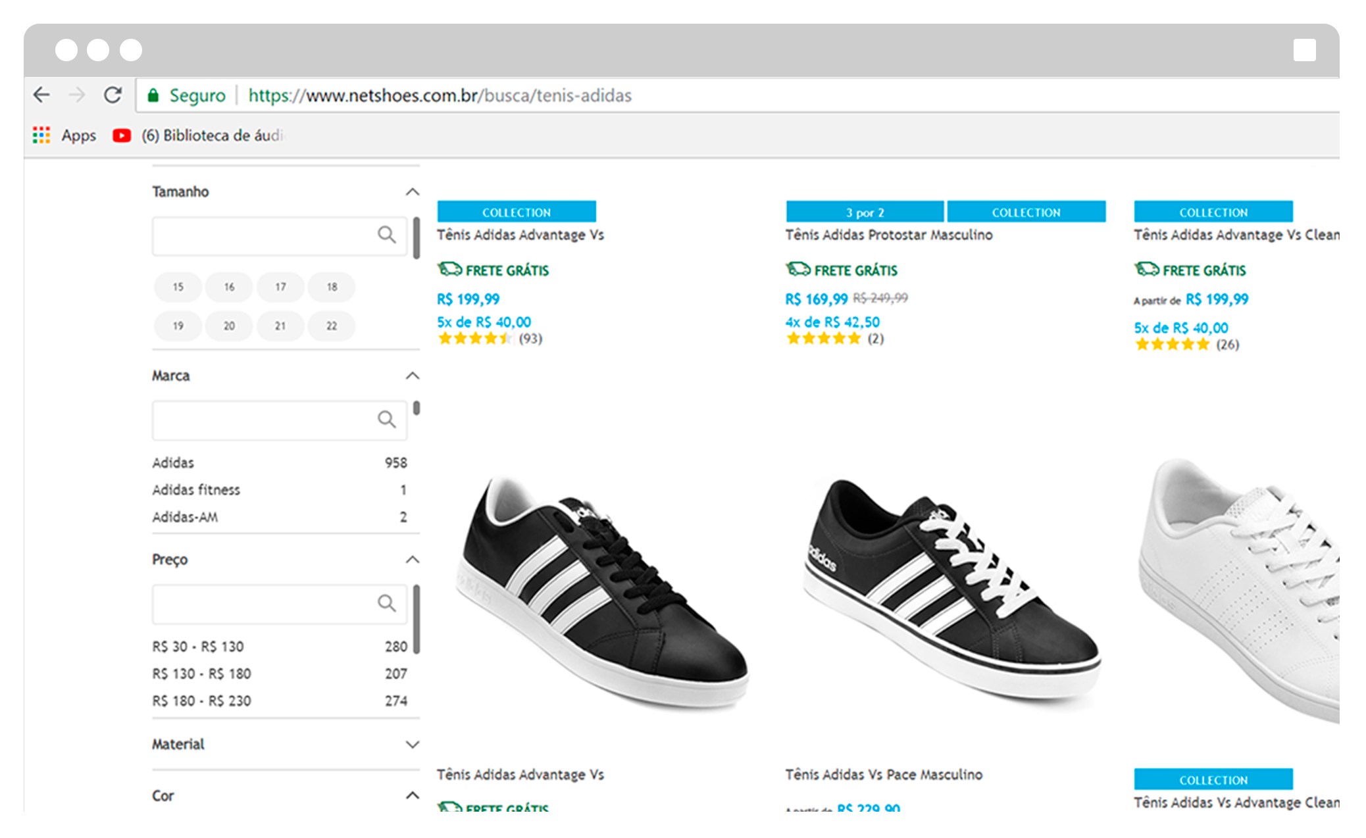Click the Preço list scrollbar
1366x838 pixels.
coord(417,619)
